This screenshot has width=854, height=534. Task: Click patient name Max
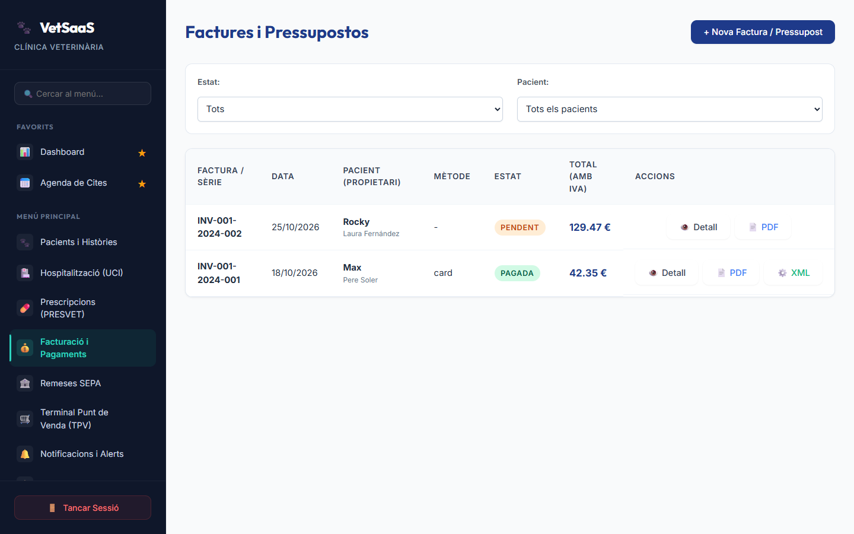352,268
